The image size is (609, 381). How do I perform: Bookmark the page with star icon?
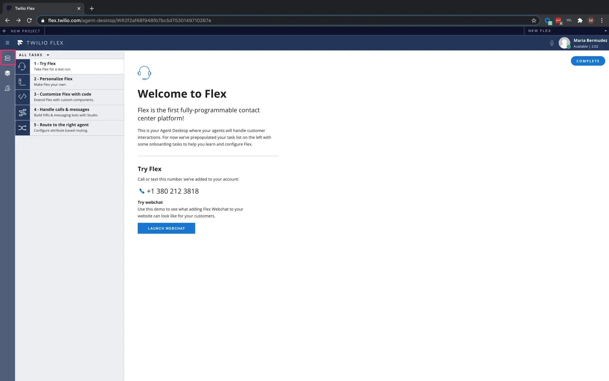[534, 21]
